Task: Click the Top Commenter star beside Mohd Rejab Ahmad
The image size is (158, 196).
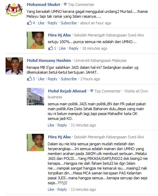Action: [92, 90]
